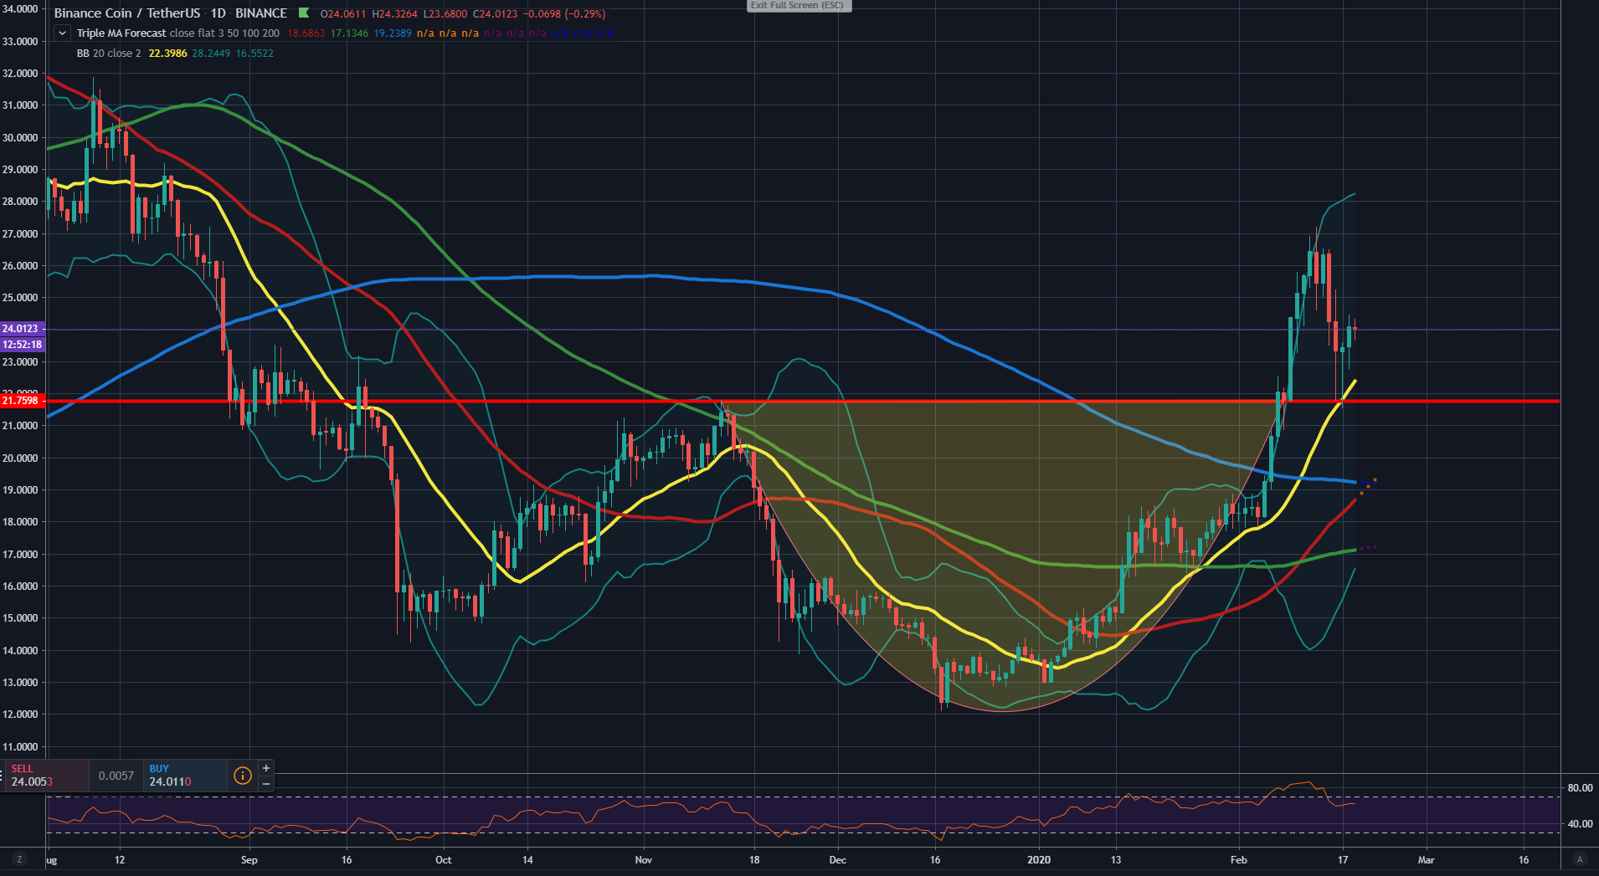Image resolution: width=1599 pixels, height=876 pixels.
Task: Grab the trading panel drag handle
Action: (x=3, y=776)
